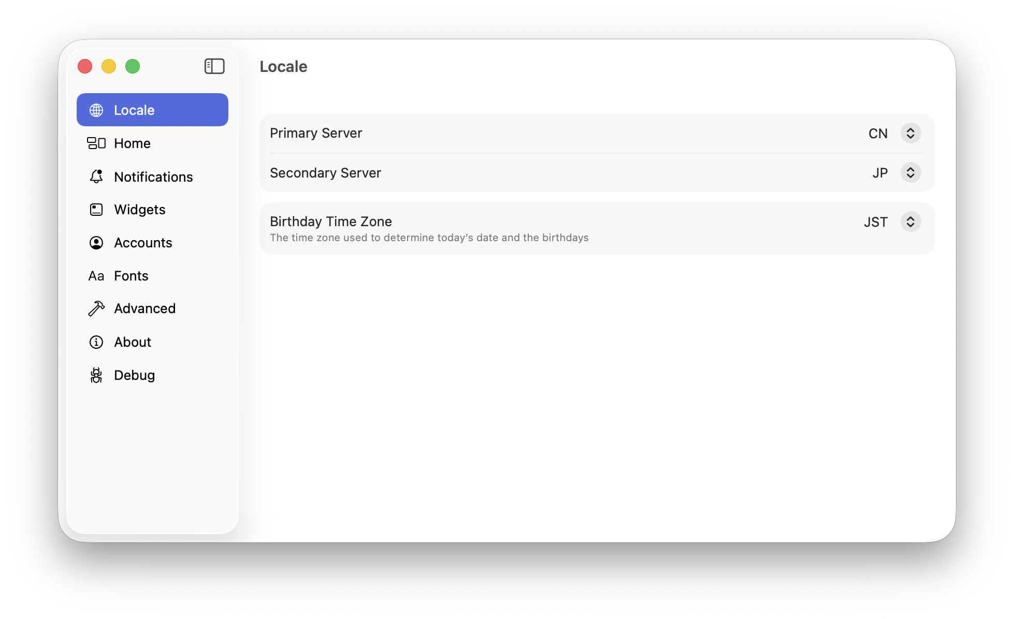1014x619 pixels.
Task: Select the JST time zone value
Action: 876,222
